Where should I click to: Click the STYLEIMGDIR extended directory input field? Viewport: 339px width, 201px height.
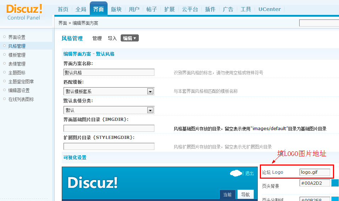(x=109, y=146)
